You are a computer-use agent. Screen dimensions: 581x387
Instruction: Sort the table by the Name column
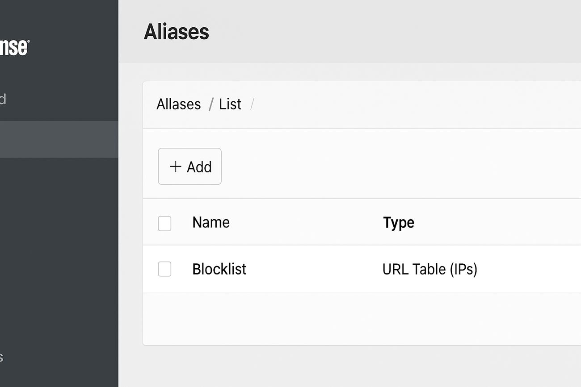[211, 222]
